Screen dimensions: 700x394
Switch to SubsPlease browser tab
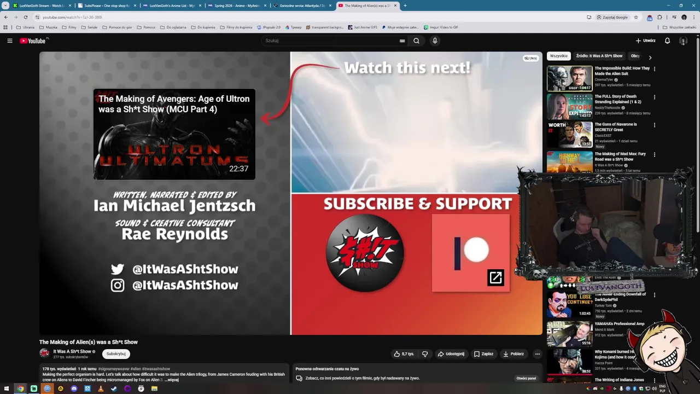click(107, 5)
